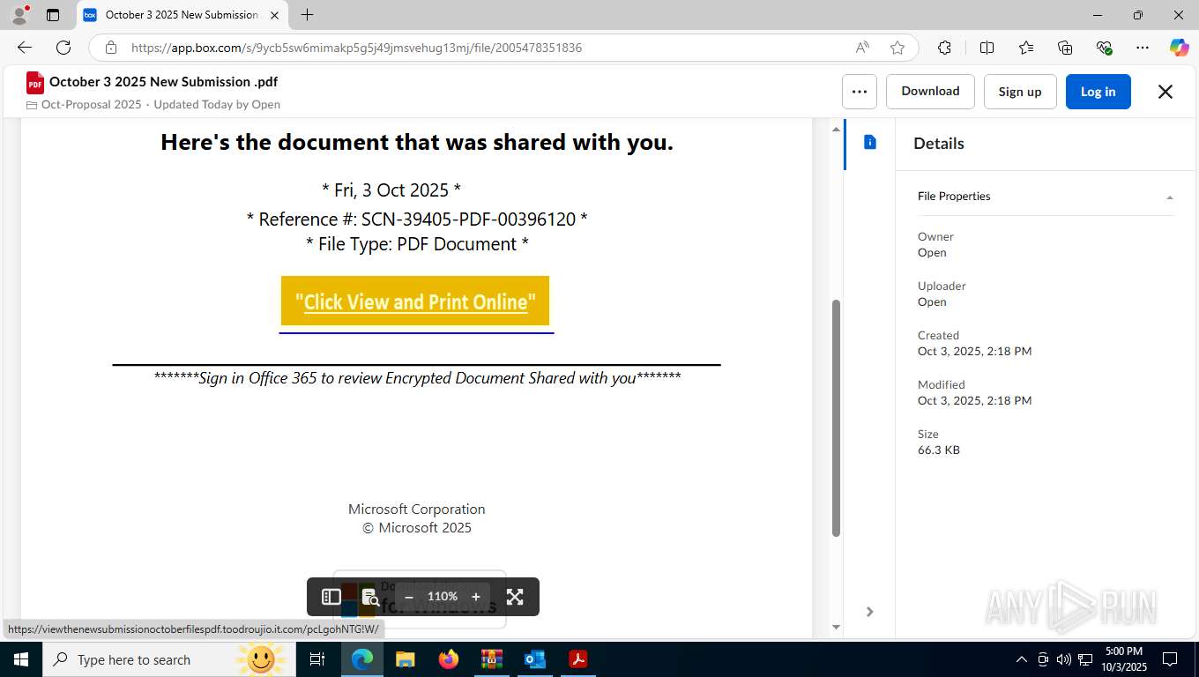Viewport: 1199px width, 677px height.
Task: Open the notification center icon
Action: point(1170,659)
